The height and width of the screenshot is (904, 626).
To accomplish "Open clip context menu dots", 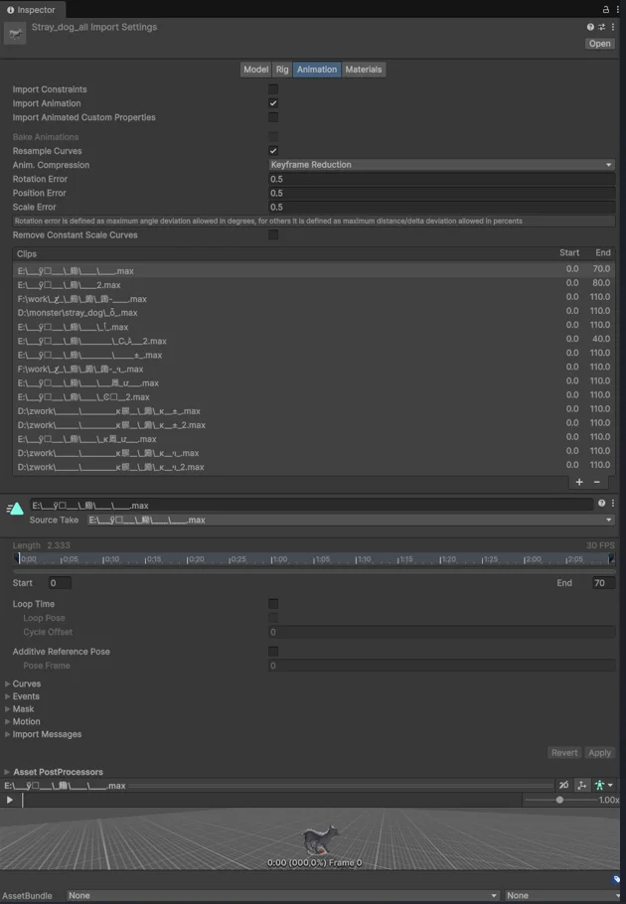I will (613, 504).
